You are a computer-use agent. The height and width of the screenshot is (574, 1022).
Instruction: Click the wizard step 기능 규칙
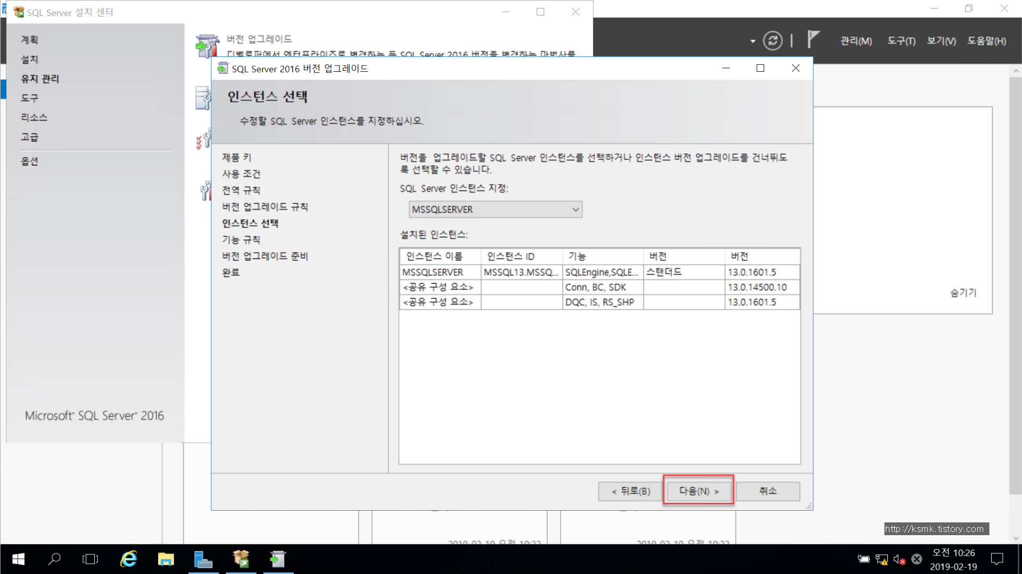[x=241, y=240]
